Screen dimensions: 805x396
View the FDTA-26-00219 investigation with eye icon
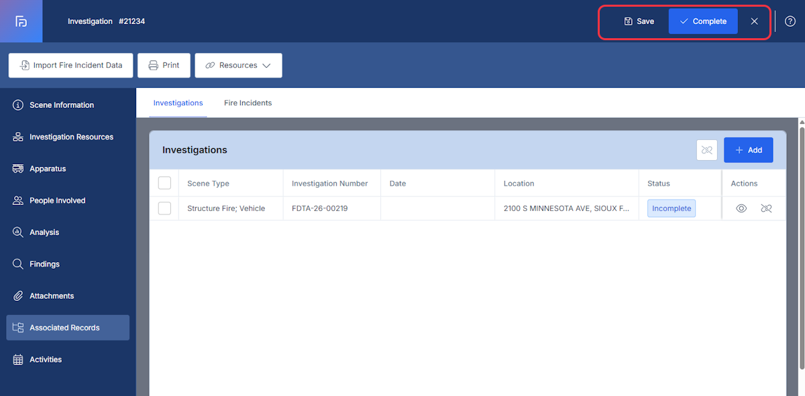click(741, 208)
